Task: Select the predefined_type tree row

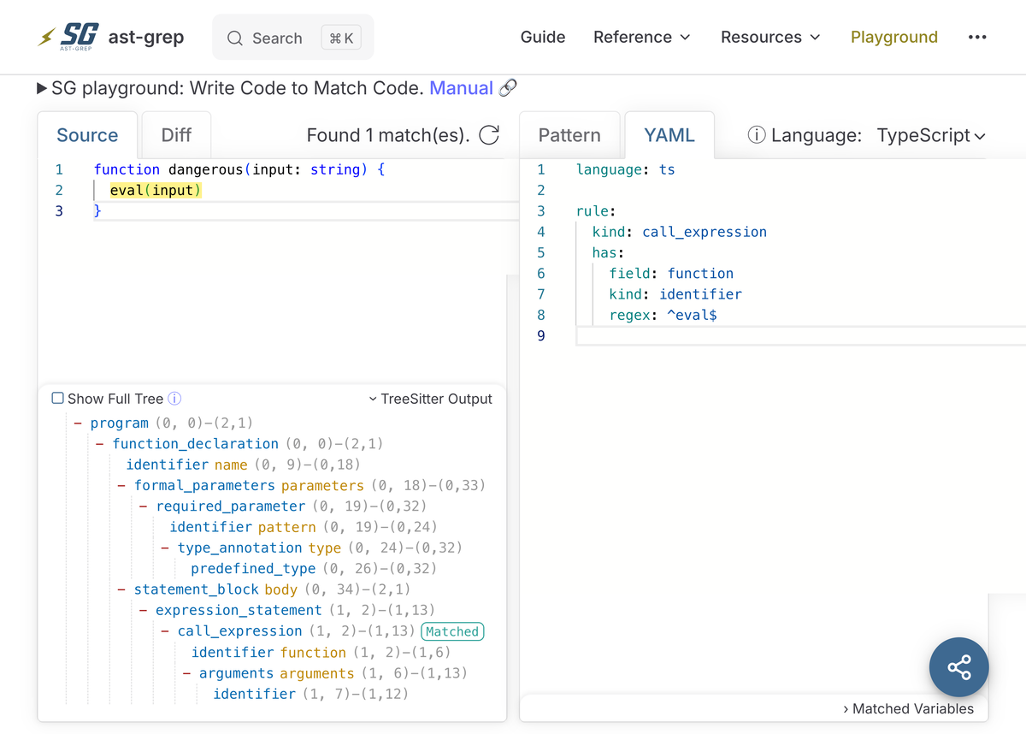Action: click(x=314, y=569)
